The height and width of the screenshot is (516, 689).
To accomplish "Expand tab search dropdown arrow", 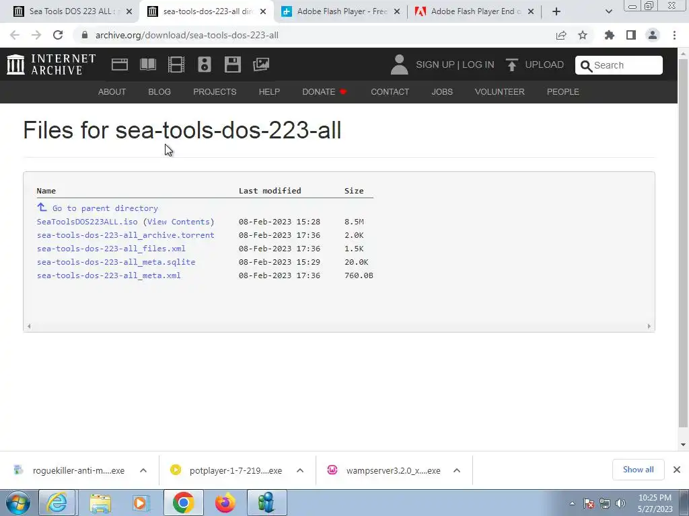I will [x=608, y=11].
